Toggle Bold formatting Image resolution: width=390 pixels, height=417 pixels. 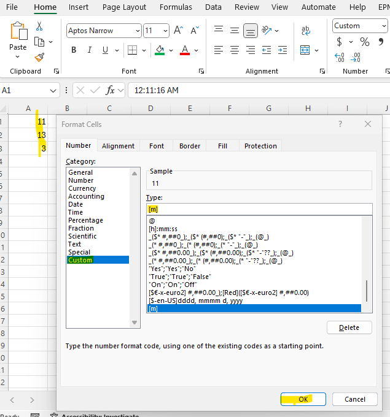coord(74,50)
